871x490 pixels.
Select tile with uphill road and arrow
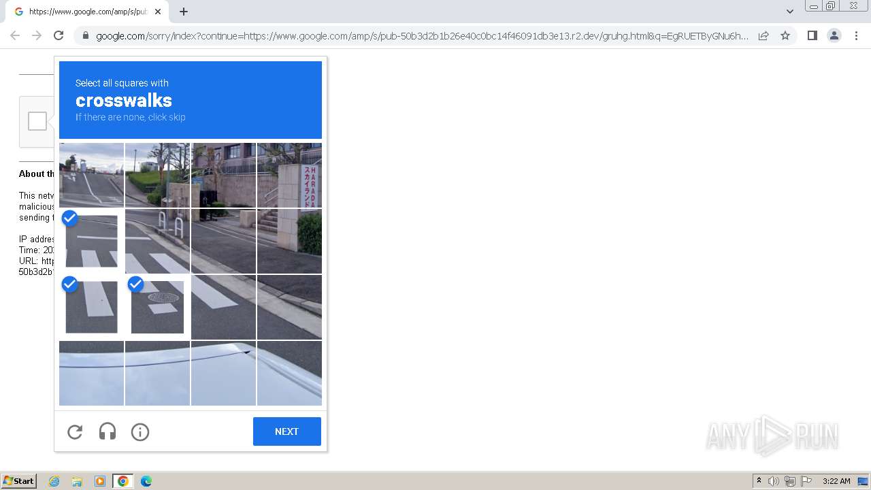91,175
